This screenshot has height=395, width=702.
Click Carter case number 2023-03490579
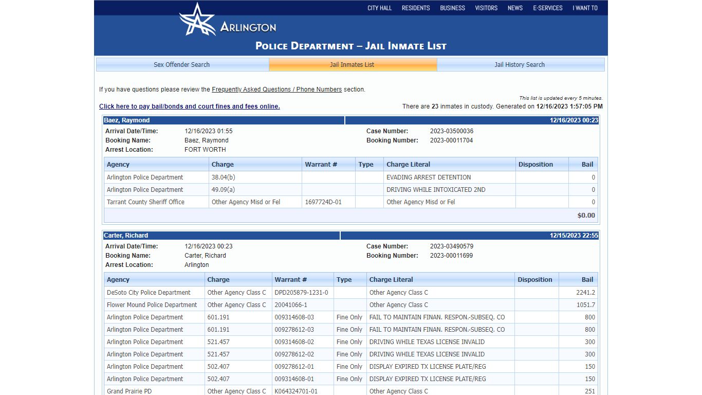click(452, 246)
